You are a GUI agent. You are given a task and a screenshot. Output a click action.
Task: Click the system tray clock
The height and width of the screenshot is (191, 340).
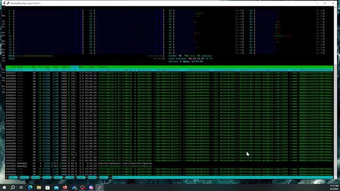[x=334, y=187]
